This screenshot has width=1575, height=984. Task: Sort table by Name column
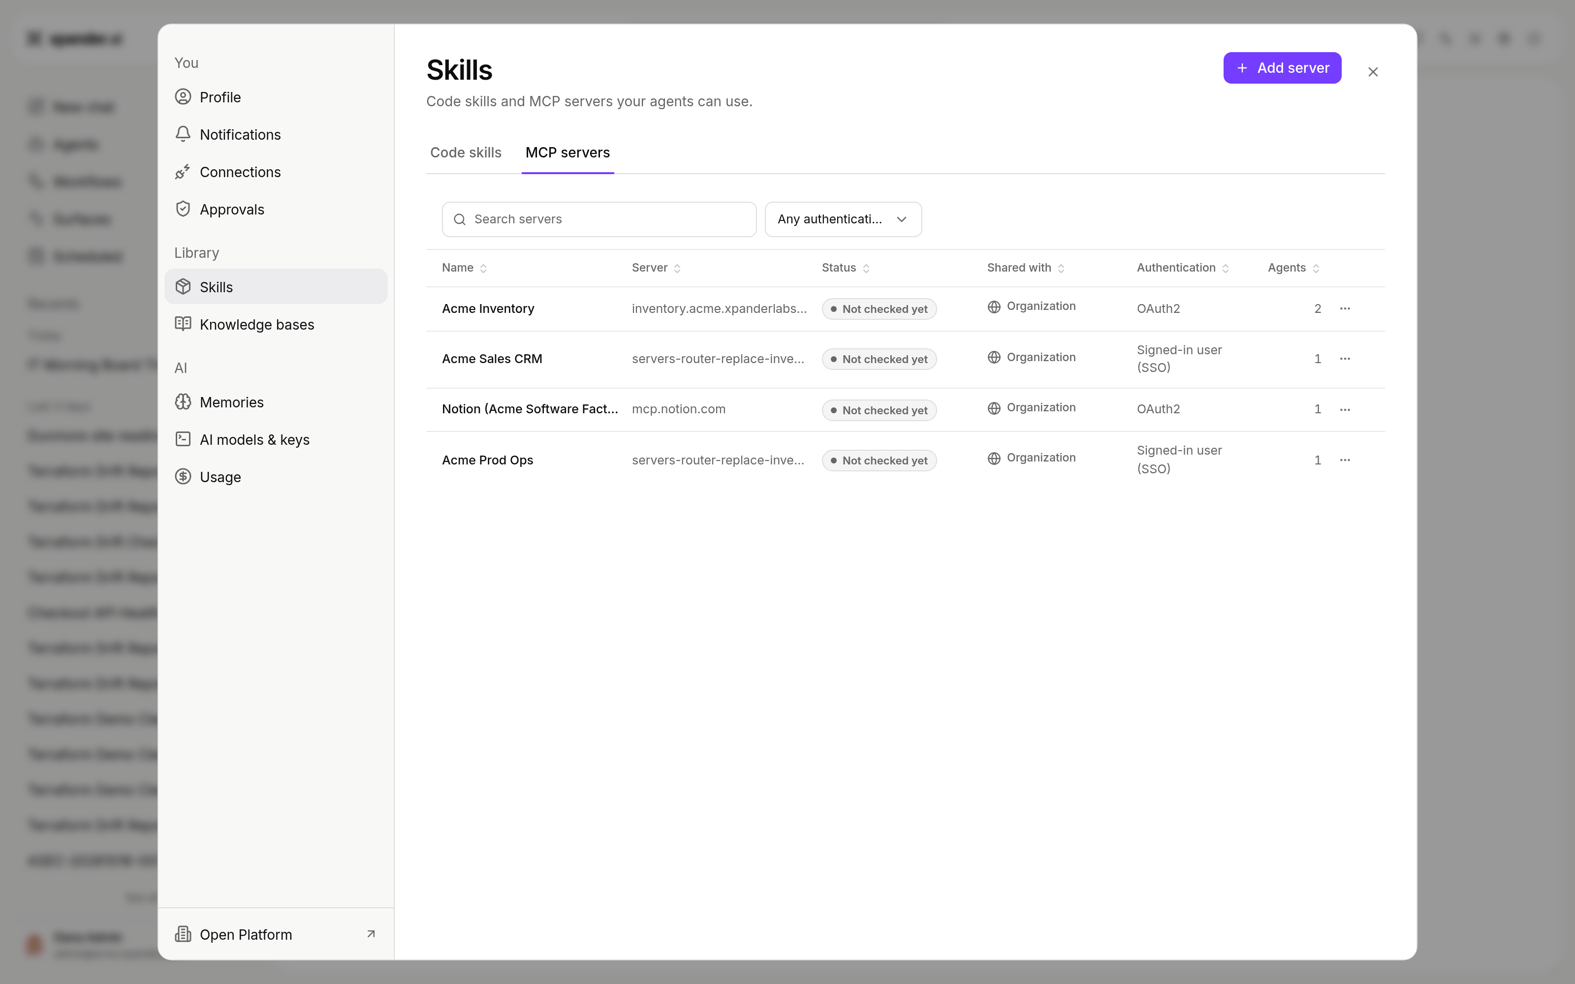click(x=464, y=268)
